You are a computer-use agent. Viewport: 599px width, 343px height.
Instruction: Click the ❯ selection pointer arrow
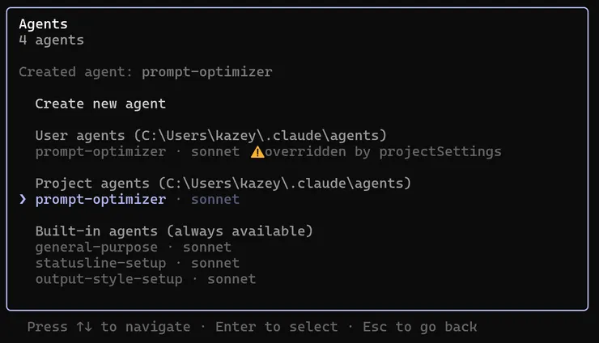[x=23, y=199]
